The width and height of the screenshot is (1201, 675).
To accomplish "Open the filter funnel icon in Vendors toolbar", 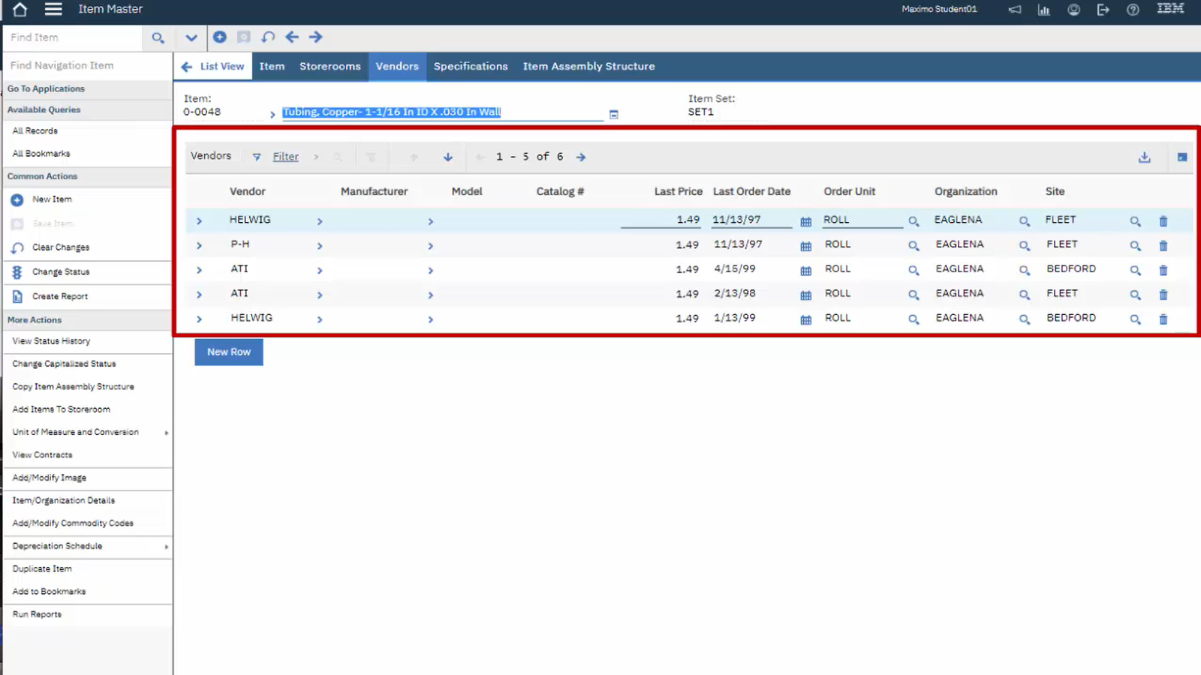I will coord(256,157).
